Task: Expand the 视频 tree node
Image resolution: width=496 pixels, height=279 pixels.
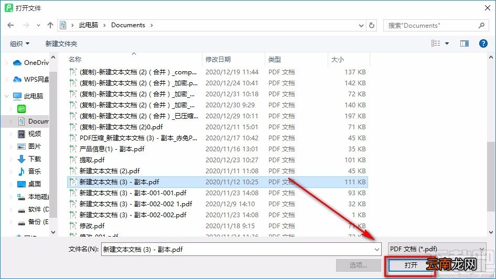Action: coord(11,134)
